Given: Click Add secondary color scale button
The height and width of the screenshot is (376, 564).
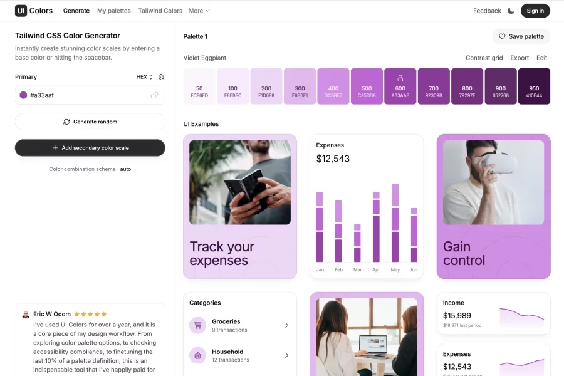Looking at the screenshot, I should pyautogui.click(x=90, y=148).
